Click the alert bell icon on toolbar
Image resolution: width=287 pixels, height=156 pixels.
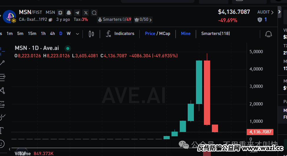coord(268,34)
